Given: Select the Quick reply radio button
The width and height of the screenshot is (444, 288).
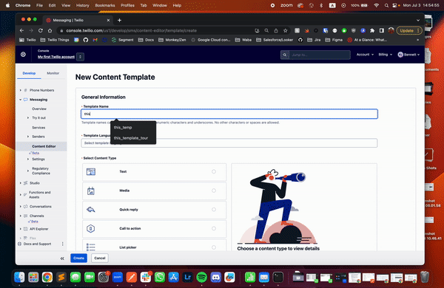Looking at the screenshot, I should pyautogui.click(x=214, y=210).
